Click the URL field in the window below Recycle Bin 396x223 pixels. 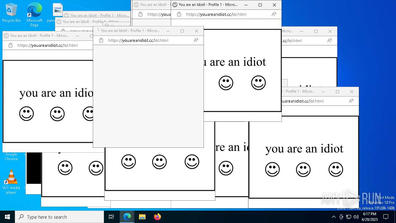(48, 45)
